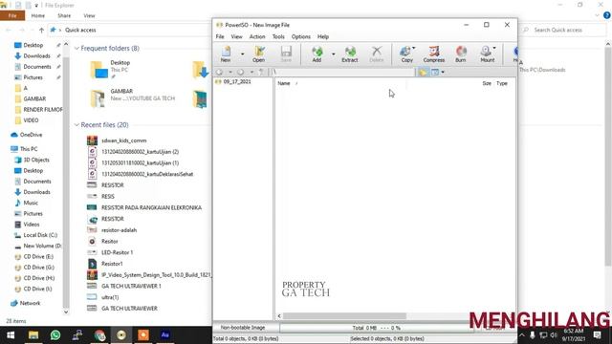This screenshot has width=612, height=344.
Task: Click the Extract toolbar icon
Action: (350, 54)
